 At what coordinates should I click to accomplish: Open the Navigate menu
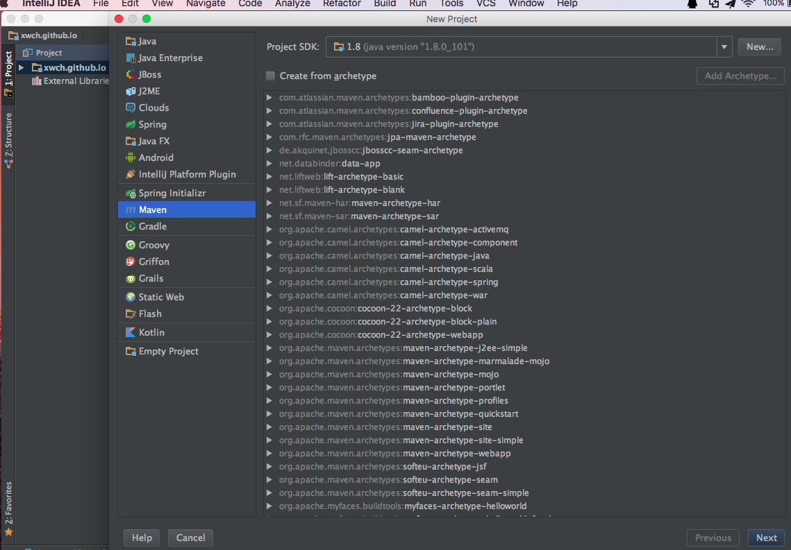tap(206, 3)
